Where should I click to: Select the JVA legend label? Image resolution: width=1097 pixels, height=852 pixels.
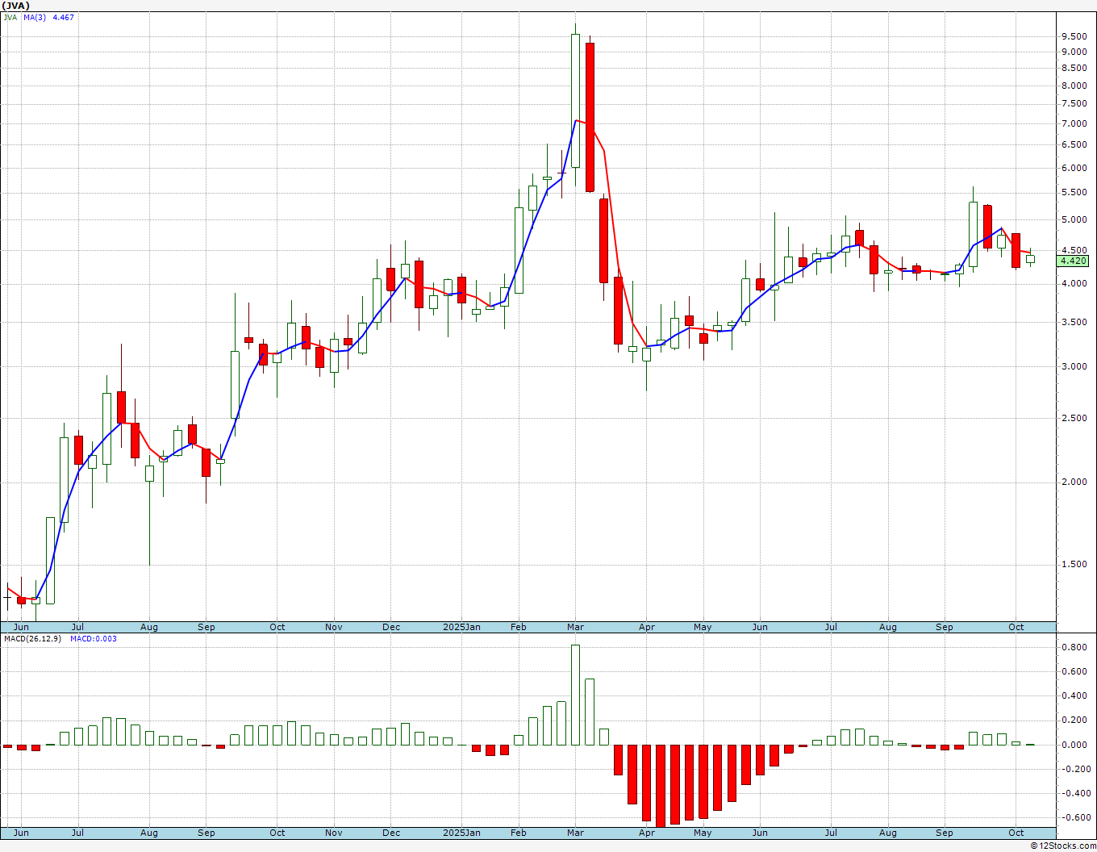[x=10, y=17]
